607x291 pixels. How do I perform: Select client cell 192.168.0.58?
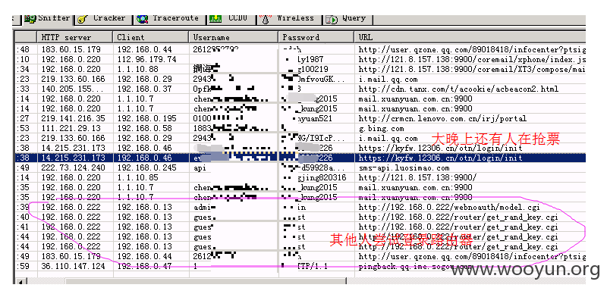pyautogui.click(x=144, y=129)
